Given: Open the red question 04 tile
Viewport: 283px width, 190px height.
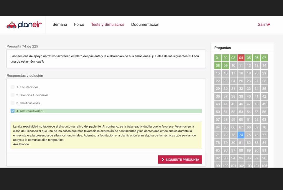Looking at the screenshot, I should tap(241, 58).
